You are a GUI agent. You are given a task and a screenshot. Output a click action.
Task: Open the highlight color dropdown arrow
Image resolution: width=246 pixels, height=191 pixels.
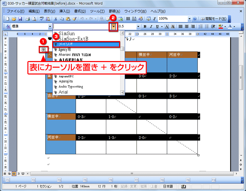(225, 27)
